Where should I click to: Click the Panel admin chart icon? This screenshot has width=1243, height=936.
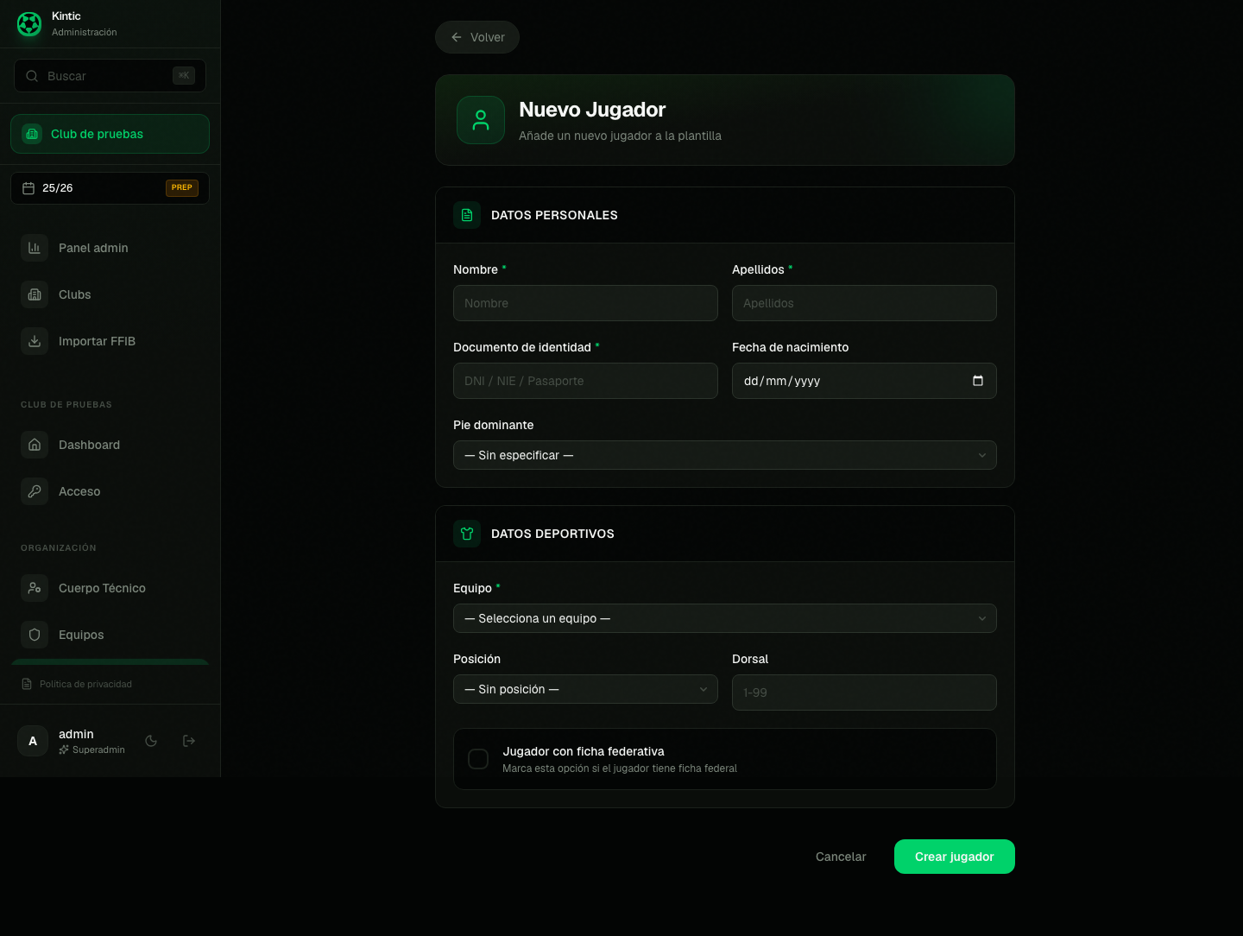[x=35, y=248]
